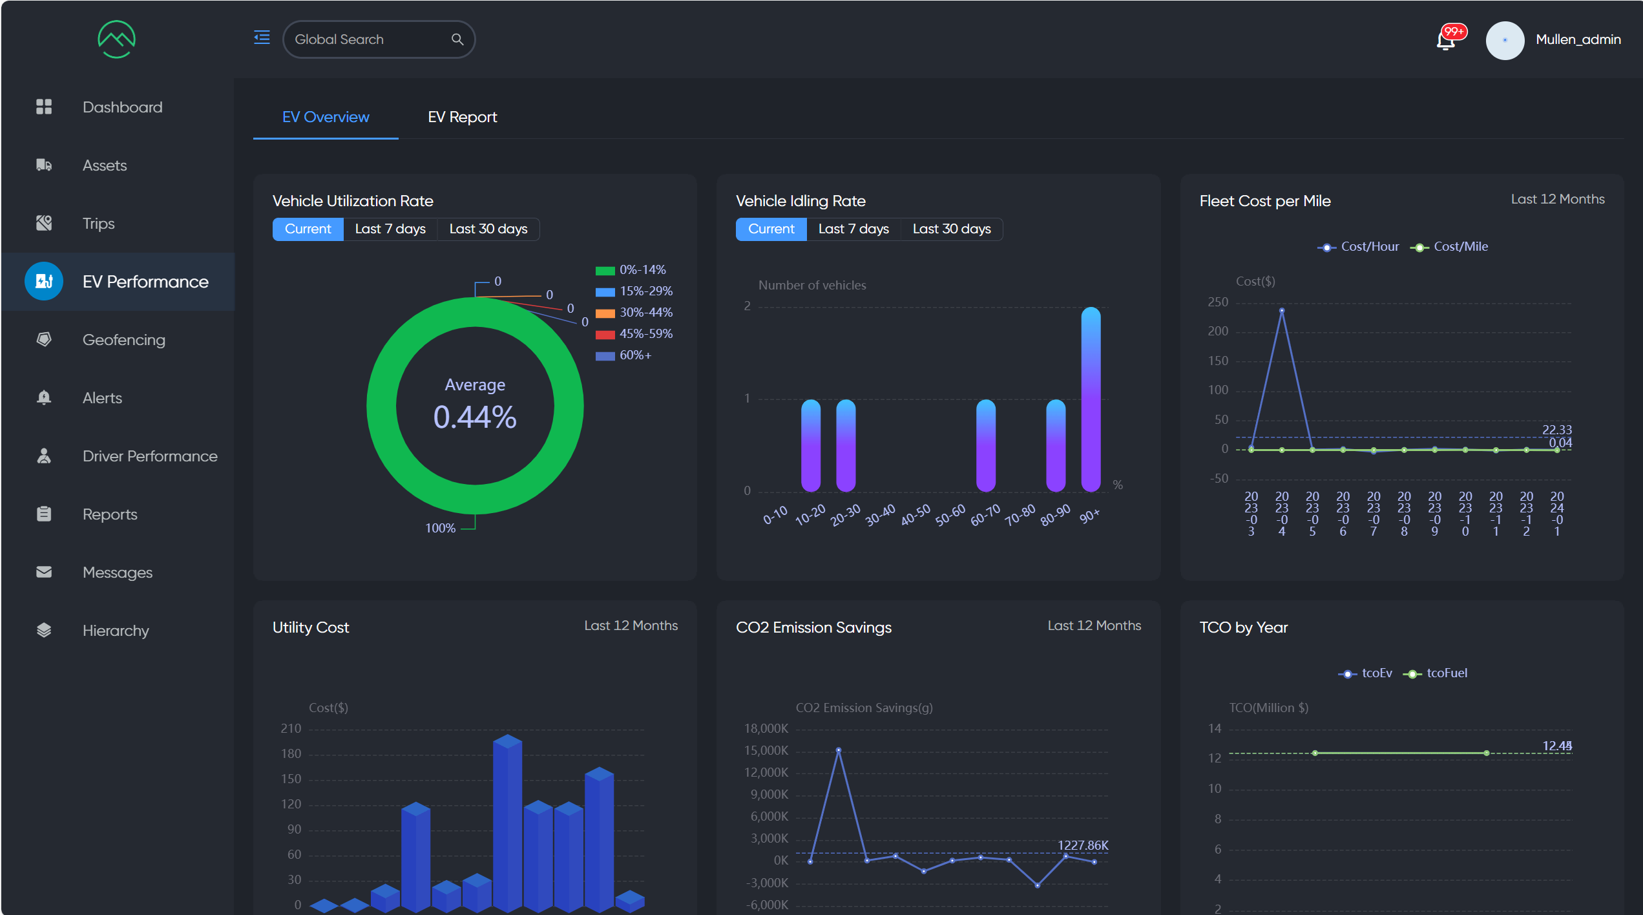Open Trips via map icon

click(44, 223)
